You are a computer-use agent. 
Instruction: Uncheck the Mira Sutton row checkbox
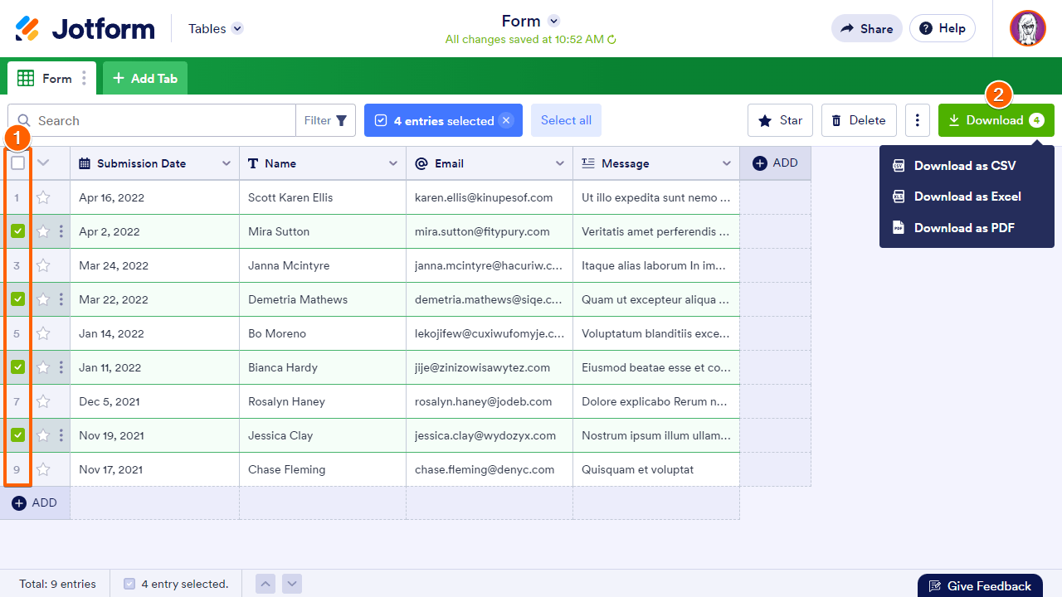[17, 231]
